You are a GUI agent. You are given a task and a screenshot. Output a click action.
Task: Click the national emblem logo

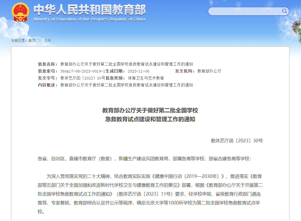pyautogui.click(x=20, y=12)
